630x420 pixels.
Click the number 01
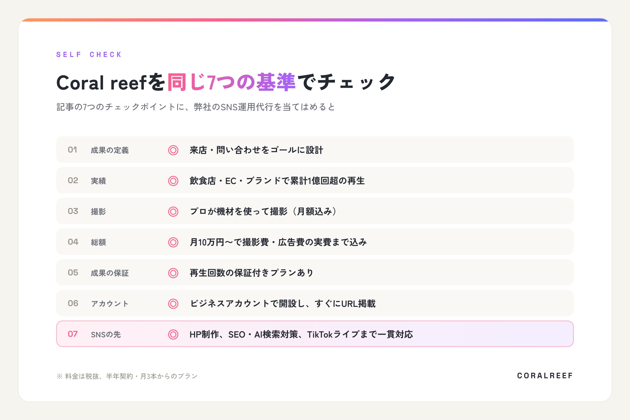coord(72,150)
